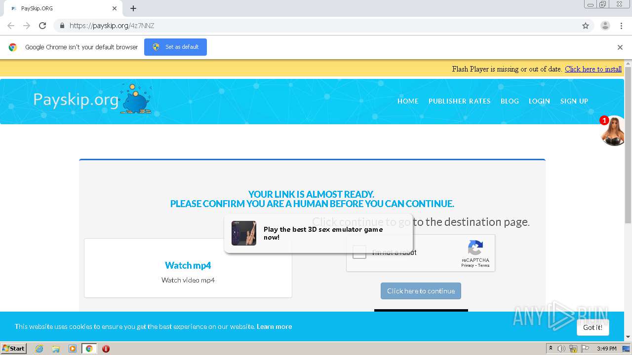
Task: Open the Chrome three-dot menu
Action: tap(621, 26)
